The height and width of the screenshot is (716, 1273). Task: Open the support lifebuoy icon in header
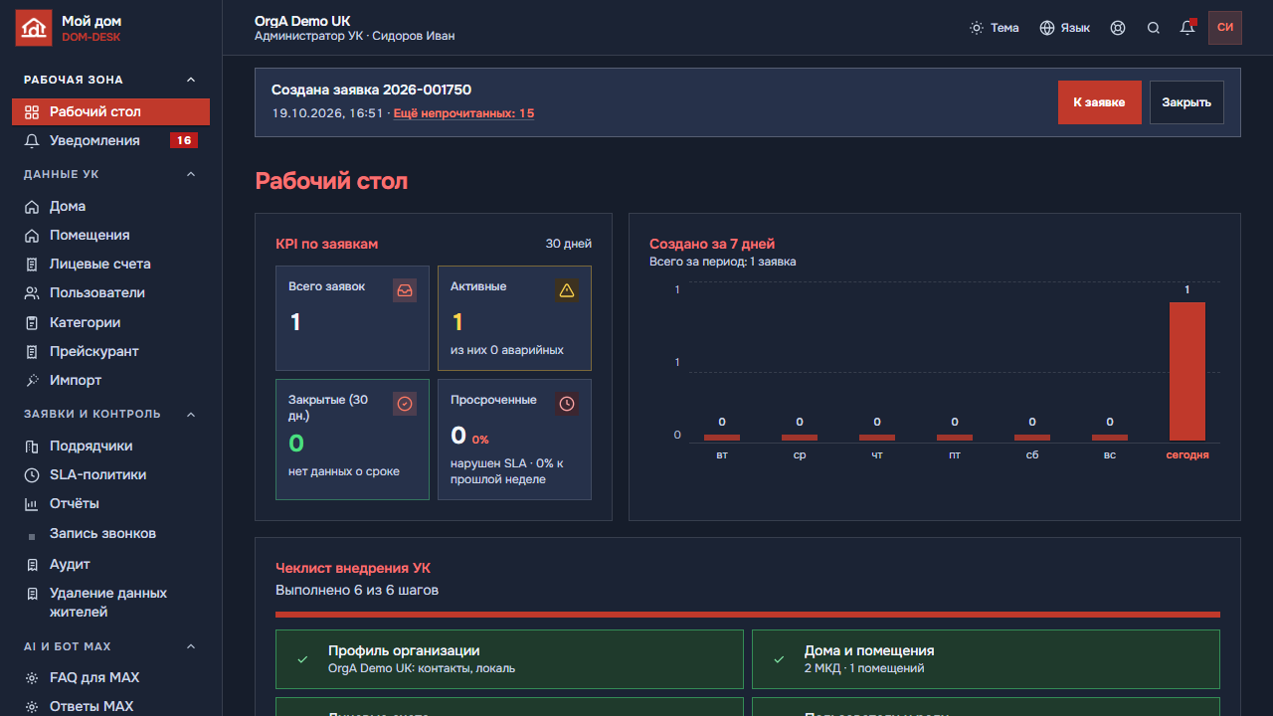[1118, 28]
